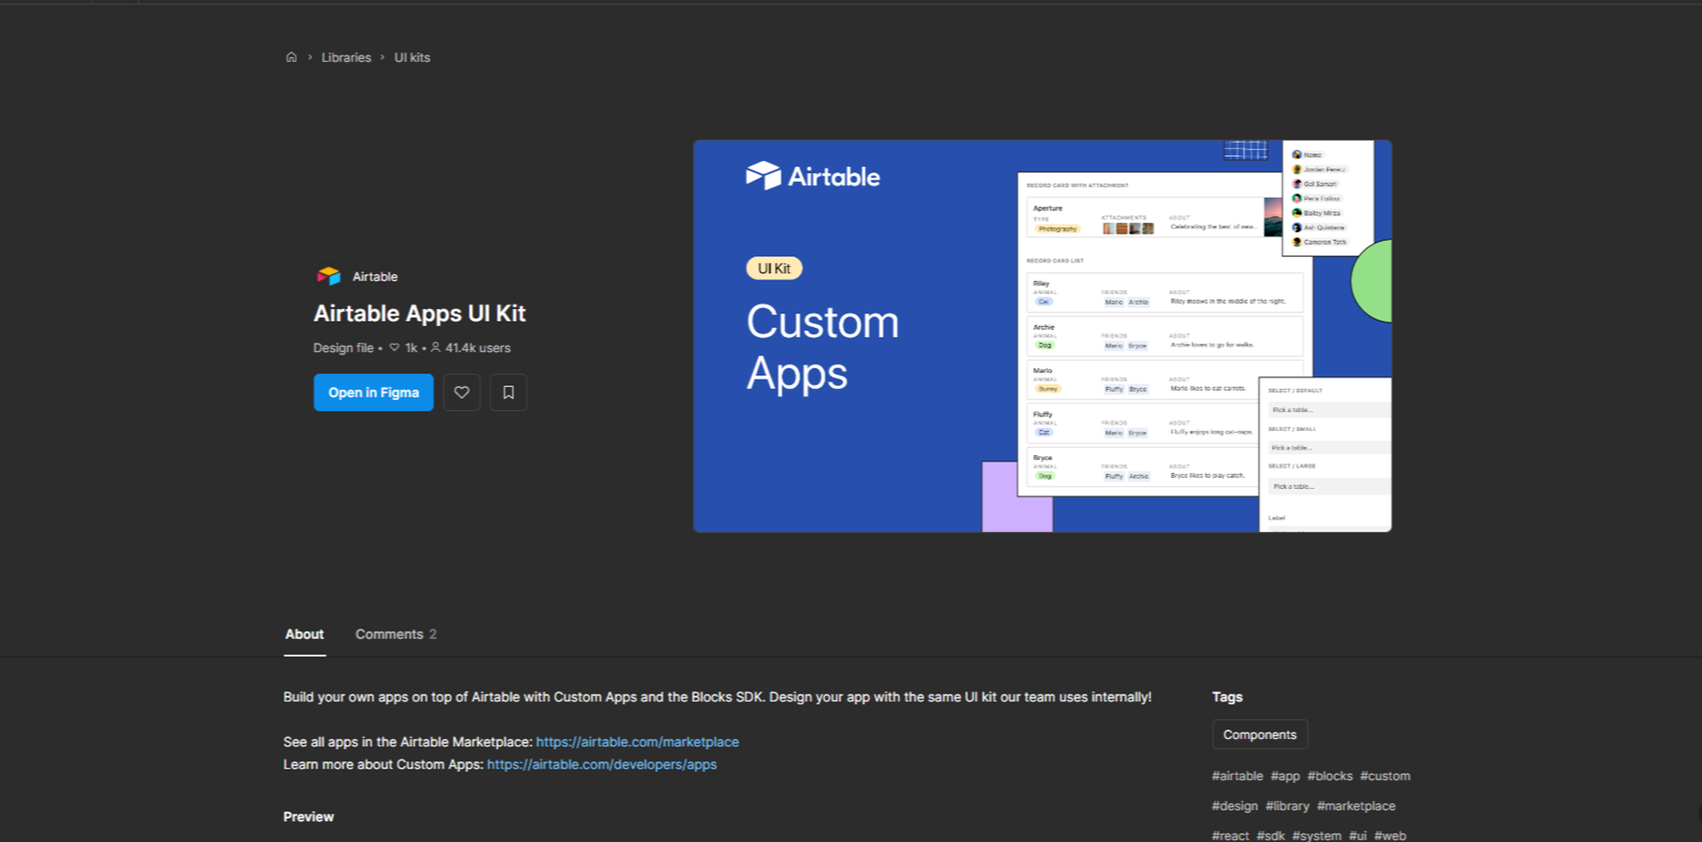This screenshot has width=1702, height=842.
Task: Select the #design hashtag
Action: [x=1235, y=806]
